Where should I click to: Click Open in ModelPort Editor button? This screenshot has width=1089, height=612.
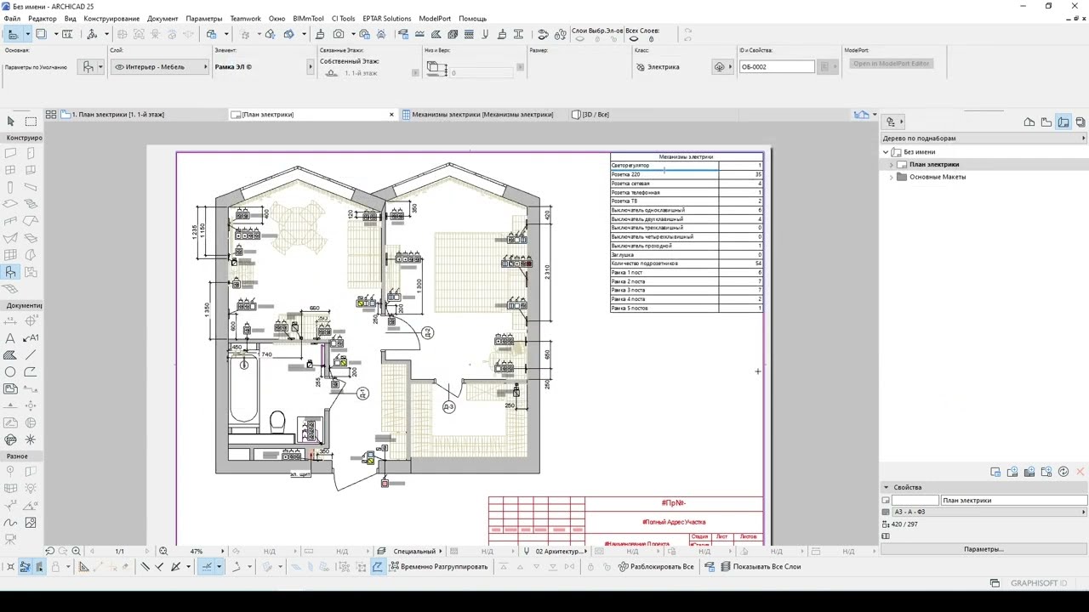(x=892, y=64)
